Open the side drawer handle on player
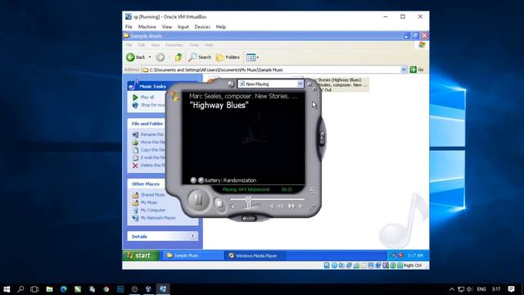 point(322,138)
